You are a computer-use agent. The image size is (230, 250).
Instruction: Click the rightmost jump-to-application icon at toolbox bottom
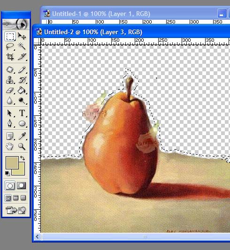(x=22, y=210)
